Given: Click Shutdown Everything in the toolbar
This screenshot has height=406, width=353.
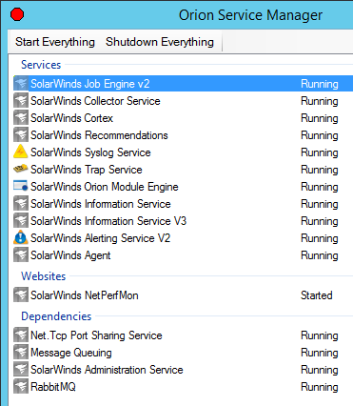Looking at the screenshot, I should click(160, 42).
